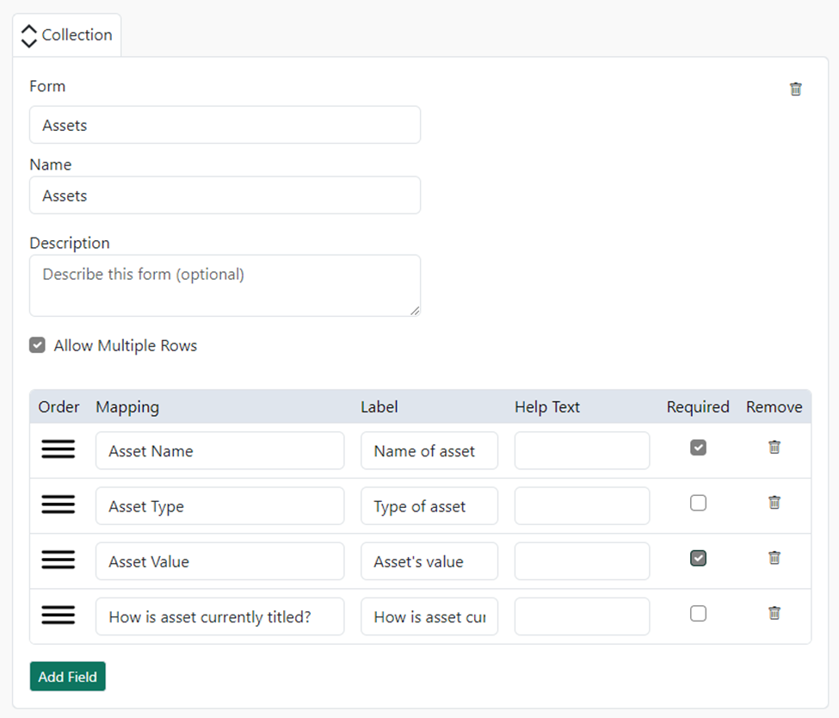839x718 pixels.
Task: Click Help Text field in last row
Action: tap(583, 616)
